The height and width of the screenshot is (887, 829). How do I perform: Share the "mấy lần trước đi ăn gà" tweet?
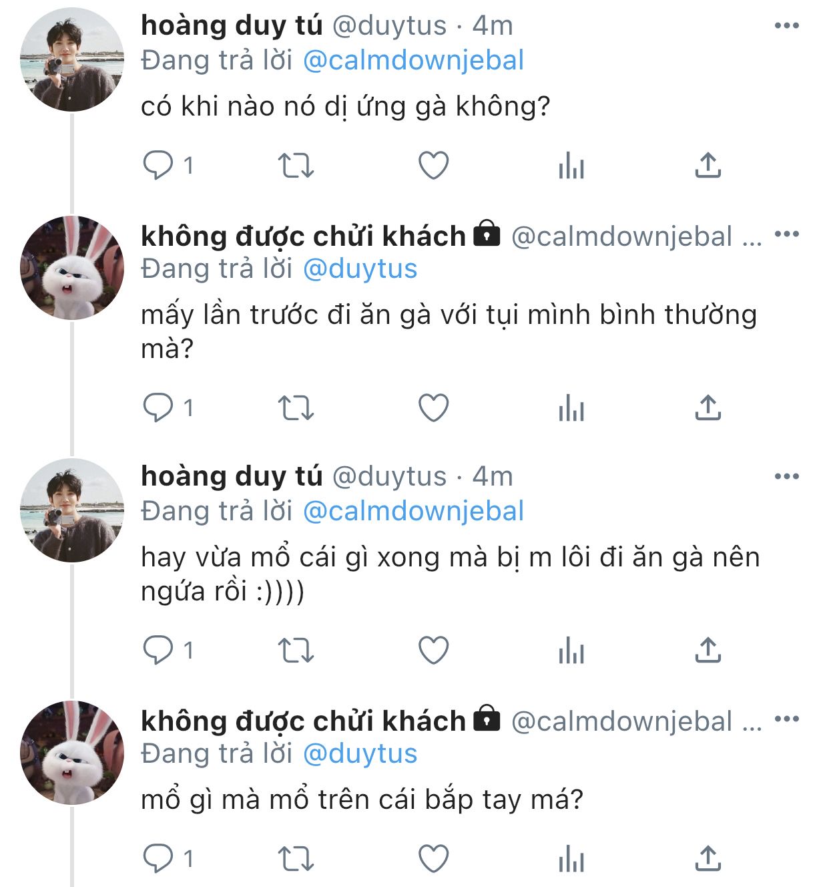(x=708, y=407)
